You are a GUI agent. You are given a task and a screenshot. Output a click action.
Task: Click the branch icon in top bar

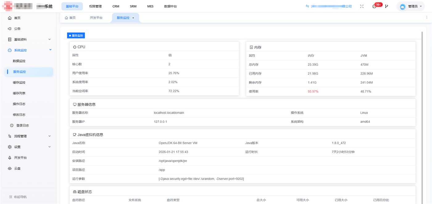coord(386,6)
